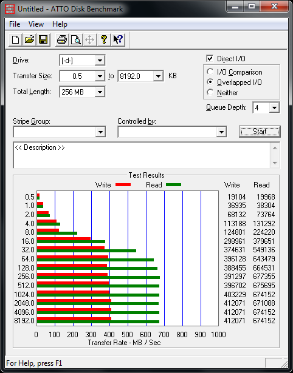293x373 pixels.
Task: Choose the Neither radio option
Action: 210,92
